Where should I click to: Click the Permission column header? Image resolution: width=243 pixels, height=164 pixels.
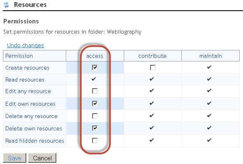[x=19, y=56]
